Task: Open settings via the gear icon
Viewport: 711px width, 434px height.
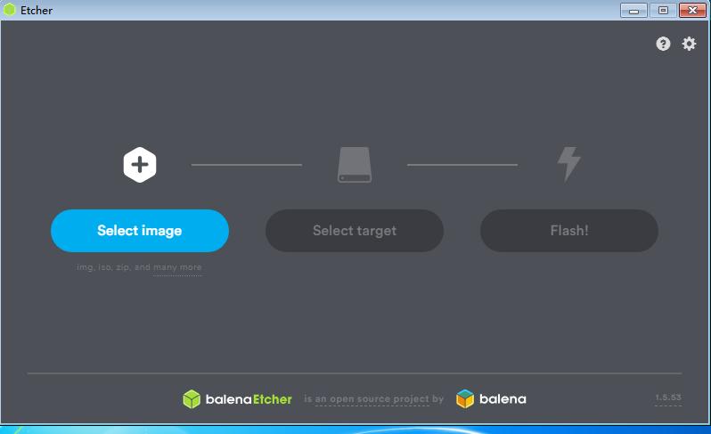Action: click(689, 44)
